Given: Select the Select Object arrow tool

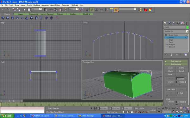Looking at the screenshot, I should click(x=24, y=9).
